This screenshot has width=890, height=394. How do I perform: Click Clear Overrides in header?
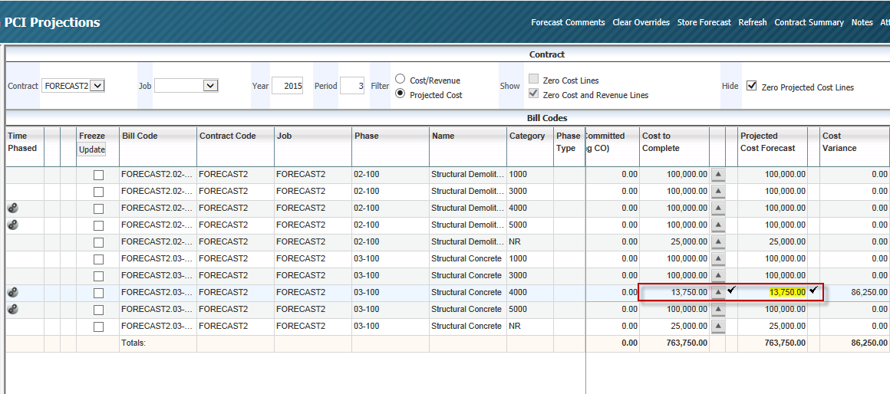coord(641,23)
